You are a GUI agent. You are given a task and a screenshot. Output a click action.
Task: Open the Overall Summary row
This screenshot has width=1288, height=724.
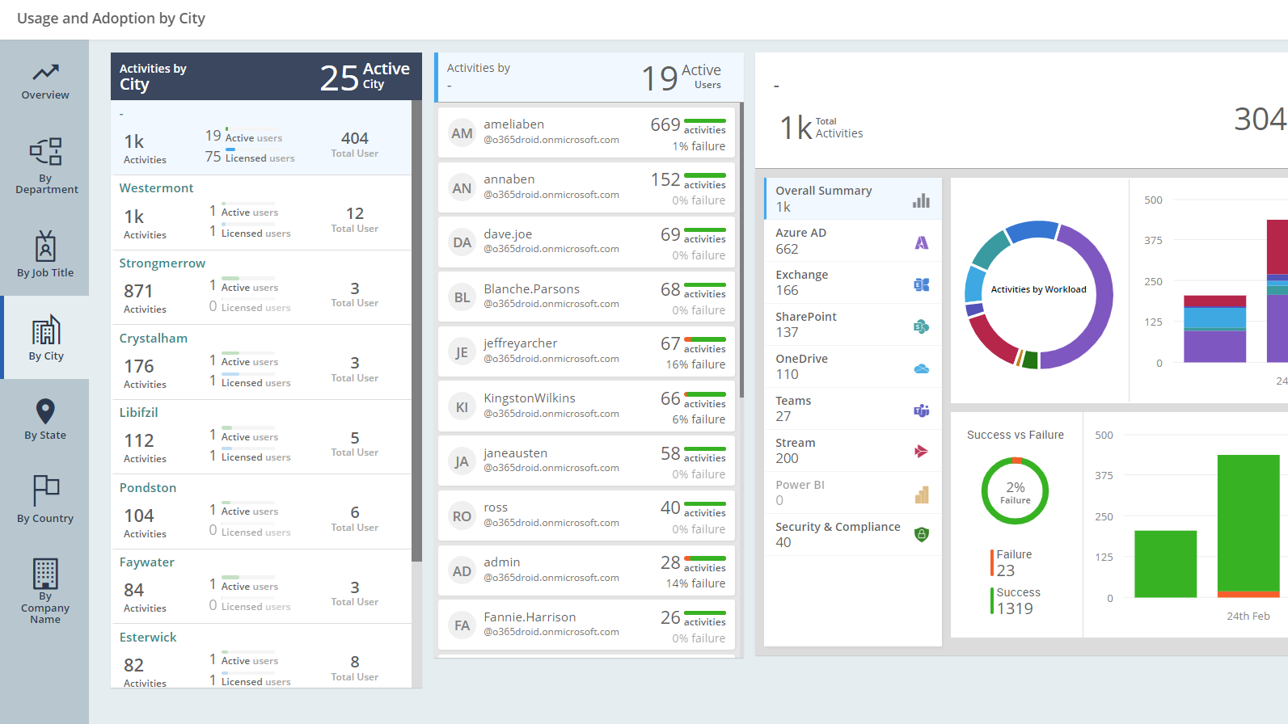point(852,199)
